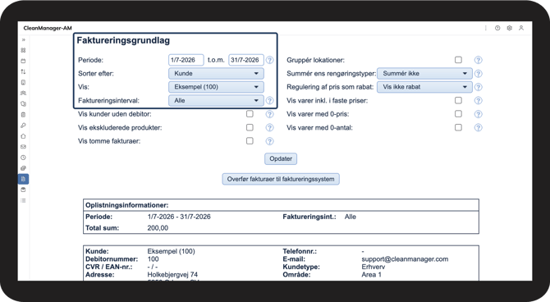Click the Oplistningsinformationer heading
The width and height of the screenshot is (550, 302).
pyautogui.click(x=127, y=205)
